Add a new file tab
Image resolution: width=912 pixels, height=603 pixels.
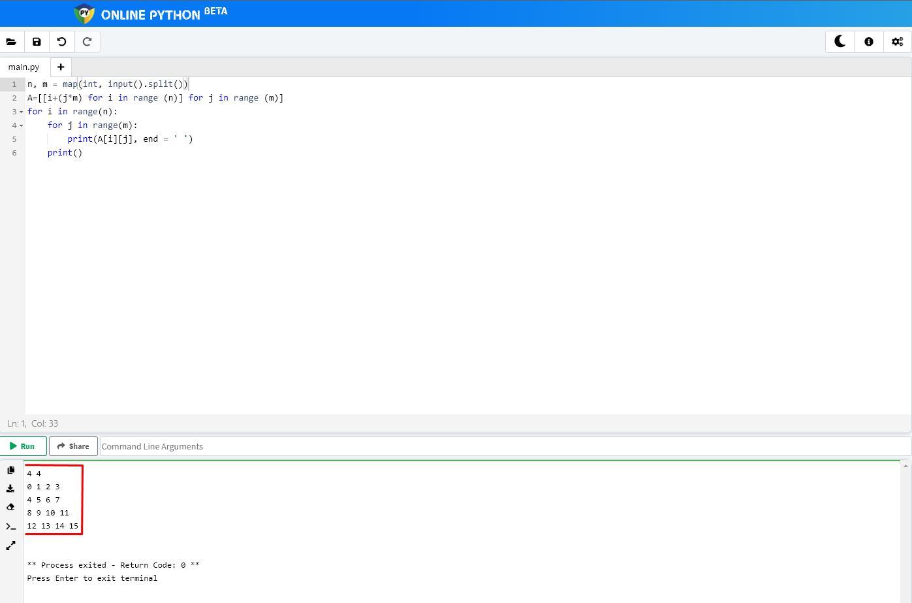click(61, 67)
